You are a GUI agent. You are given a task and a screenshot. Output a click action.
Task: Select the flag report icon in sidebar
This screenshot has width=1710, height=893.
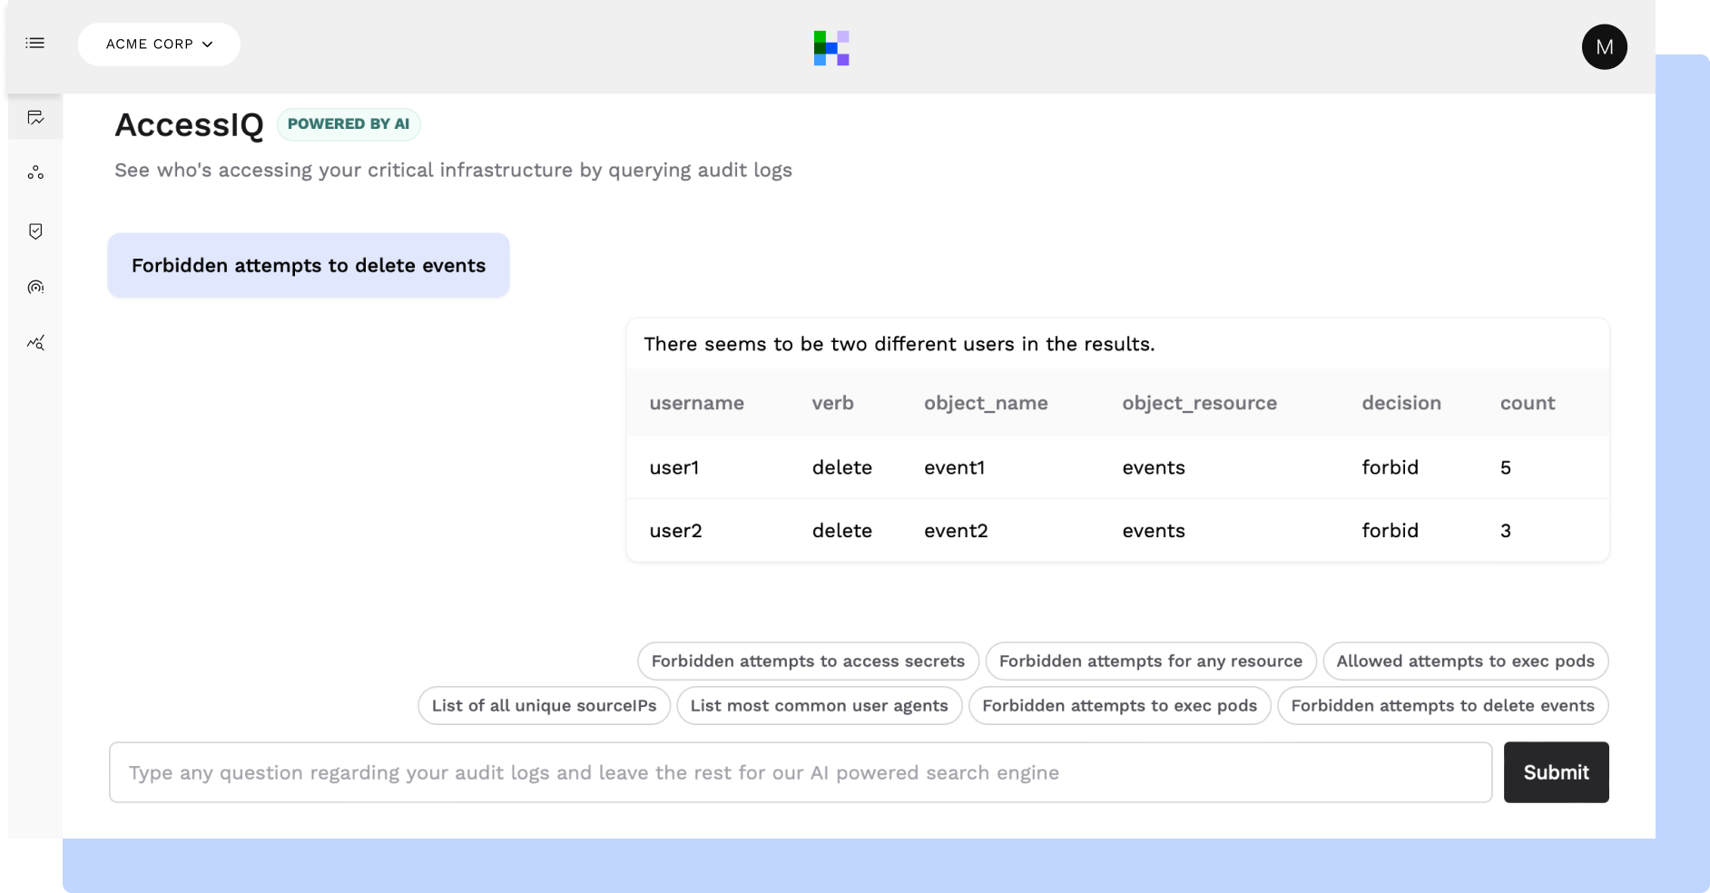[x=35, y=116]
